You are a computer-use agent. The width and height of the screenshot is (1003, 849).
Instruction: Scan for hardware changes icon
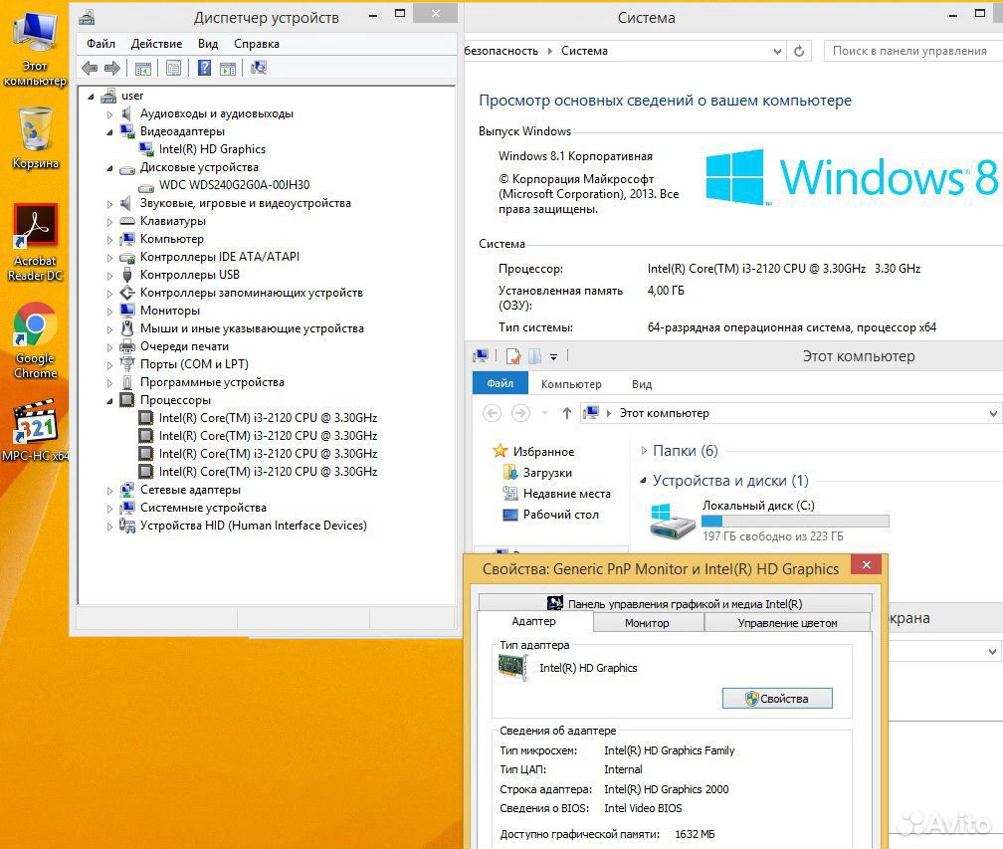pyautogui.click(x=259, y=67)
